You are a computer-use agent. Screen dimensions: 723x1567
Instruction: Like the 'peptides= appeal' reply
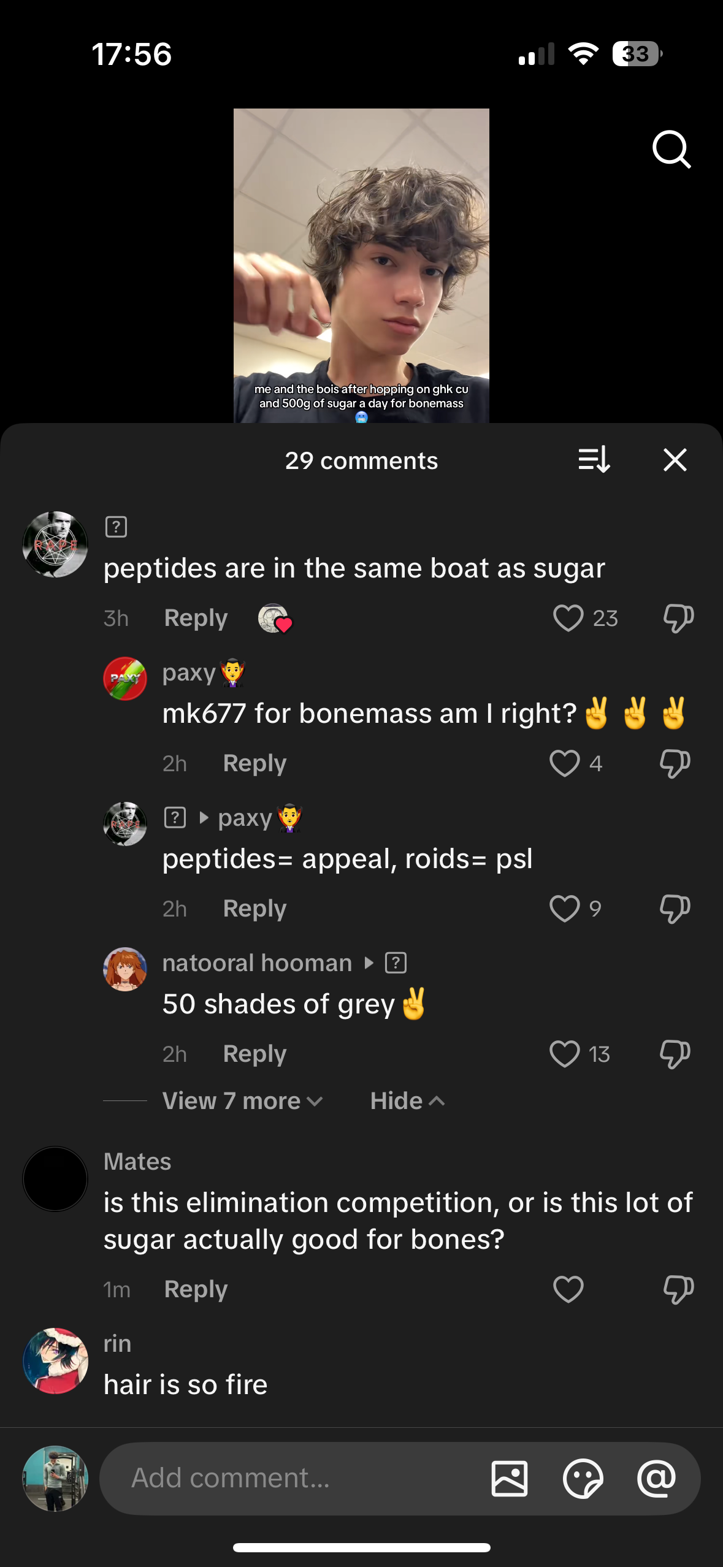click(564, 909)
